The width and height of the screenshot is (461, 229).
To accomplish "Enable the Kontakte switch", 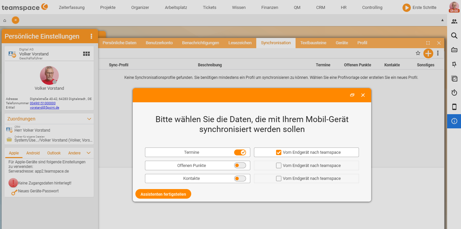I will point(240,179).
